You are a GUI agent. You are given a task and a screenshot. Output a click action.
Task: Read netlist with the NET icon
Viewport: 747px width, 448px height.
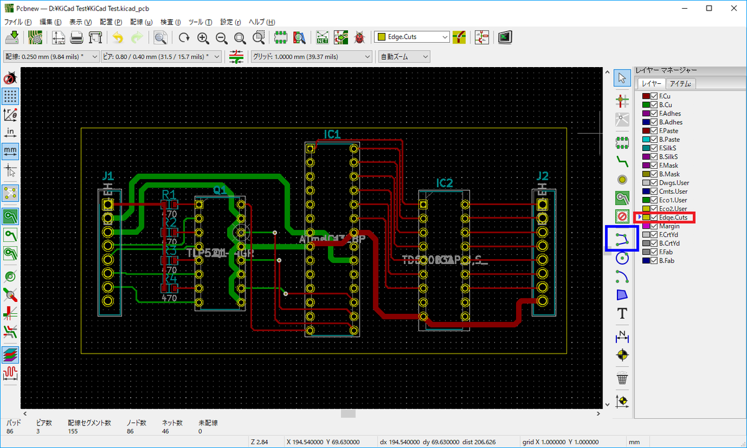[323, 37]
